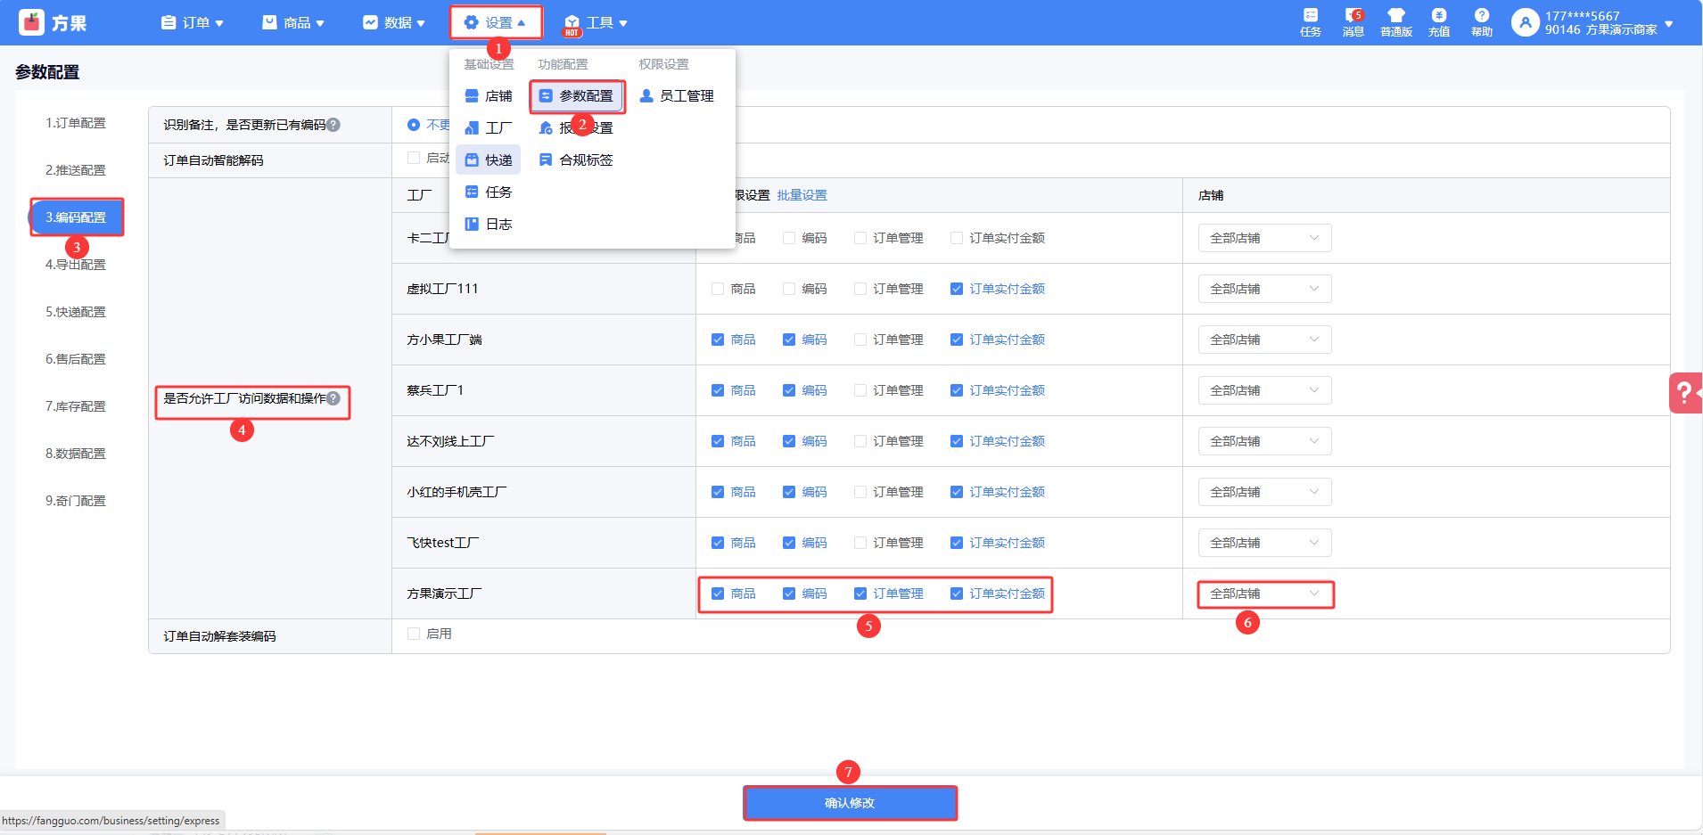Open the 帮助 help icon
The width and height of the screenshot is (1703, 835).
1481,21
